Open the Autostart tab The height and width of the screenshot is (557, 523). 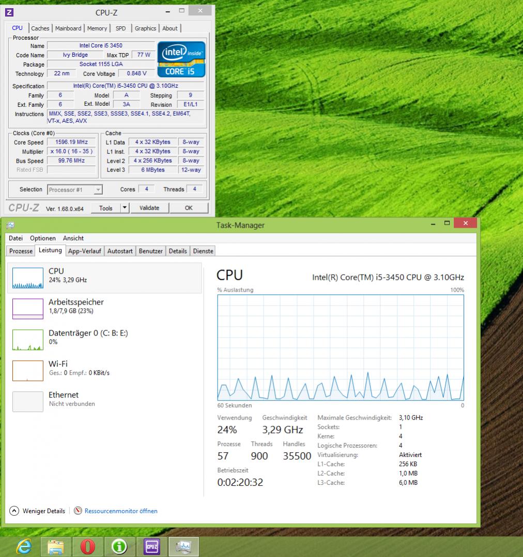(120, 251)
